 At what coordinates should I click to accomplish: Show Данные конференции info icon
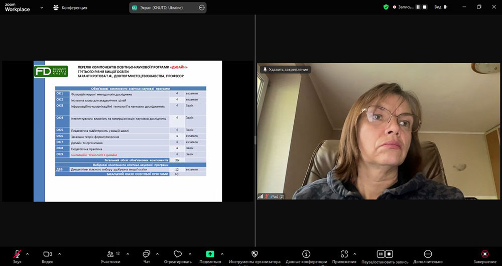click(306, 254)
